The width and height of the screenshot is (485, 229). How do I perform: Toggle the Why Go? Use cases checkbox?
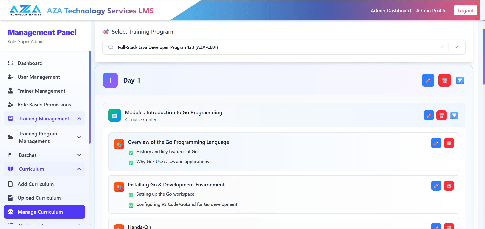[x=131, y=163]
